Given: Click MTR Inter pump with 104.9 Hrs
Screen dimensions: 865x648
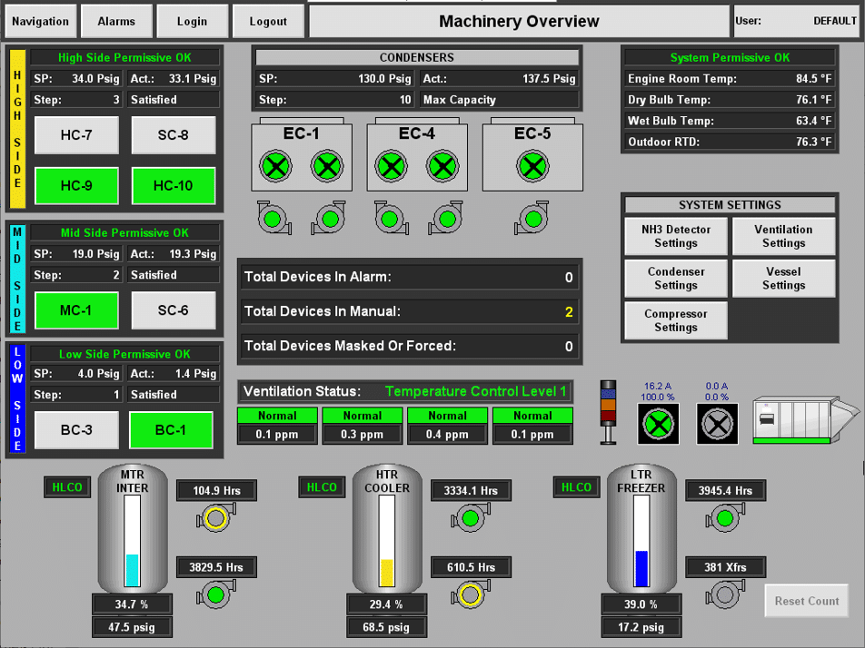Looking at the screenshot, I should click(x=215, y=518).
